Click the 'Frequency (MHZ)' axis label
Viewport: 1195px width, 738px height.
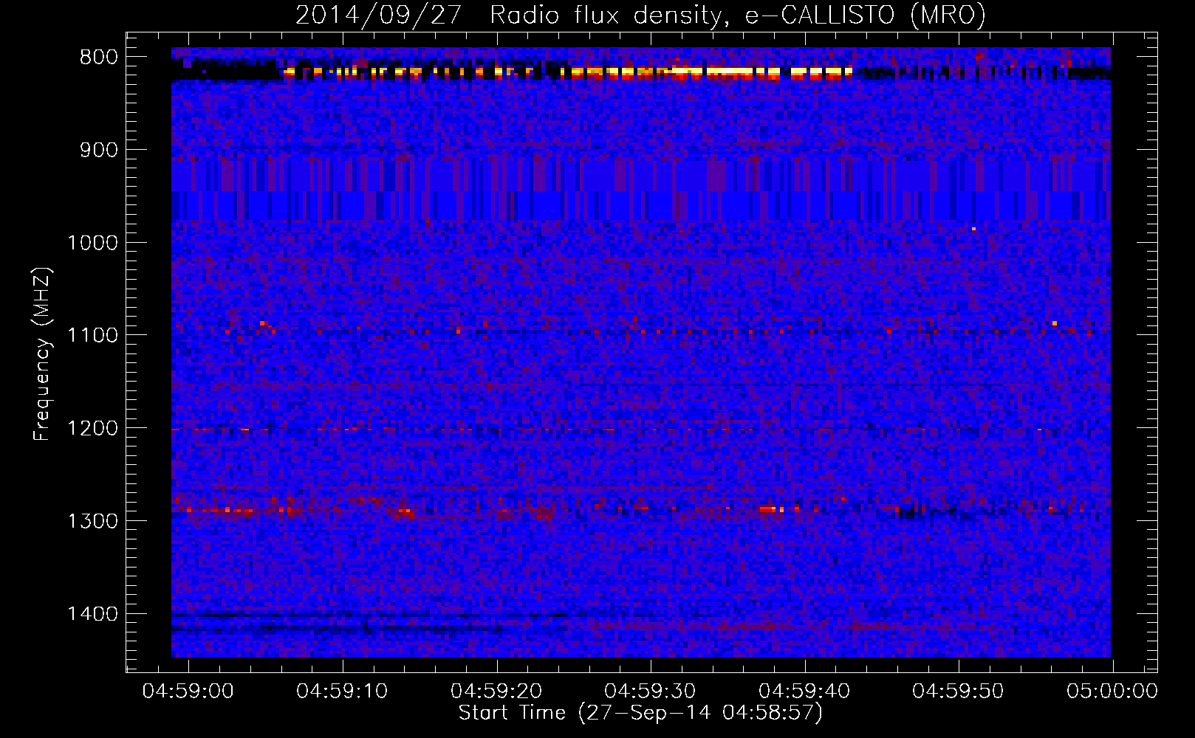click(43, 354)
